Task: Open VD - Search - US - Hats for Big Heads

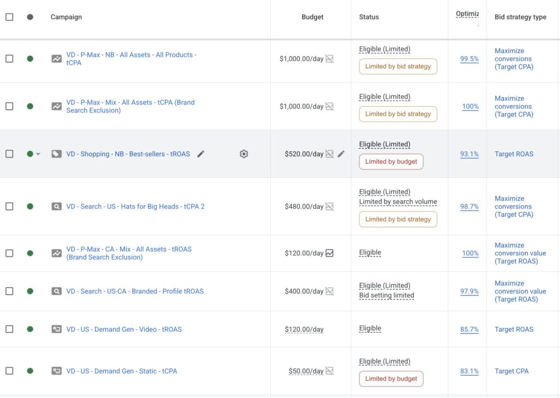Action: tap(136, 206)
